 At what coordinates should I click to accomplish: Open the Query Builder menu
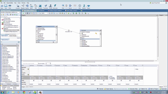[10, 3]
